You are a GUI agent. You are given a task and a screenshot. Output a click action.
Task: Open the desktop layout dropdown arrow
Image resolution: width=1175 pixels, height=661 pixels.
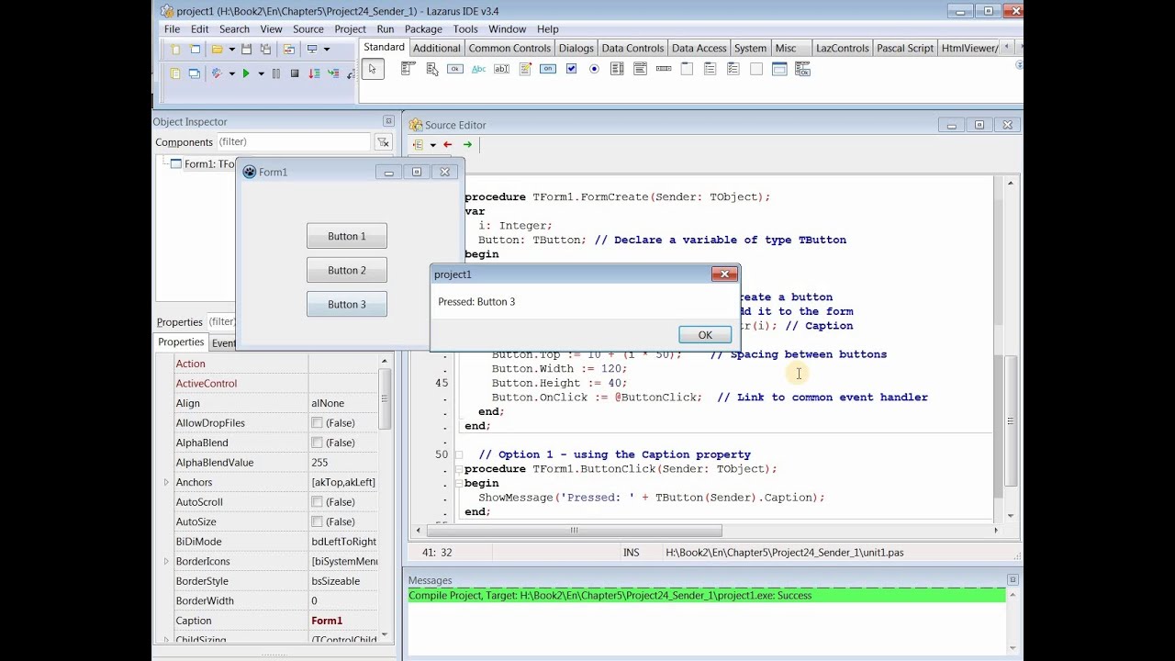click(327, 50)
